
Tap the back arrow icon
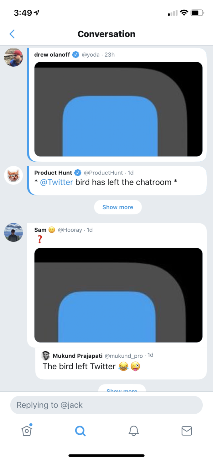(12, 34)
